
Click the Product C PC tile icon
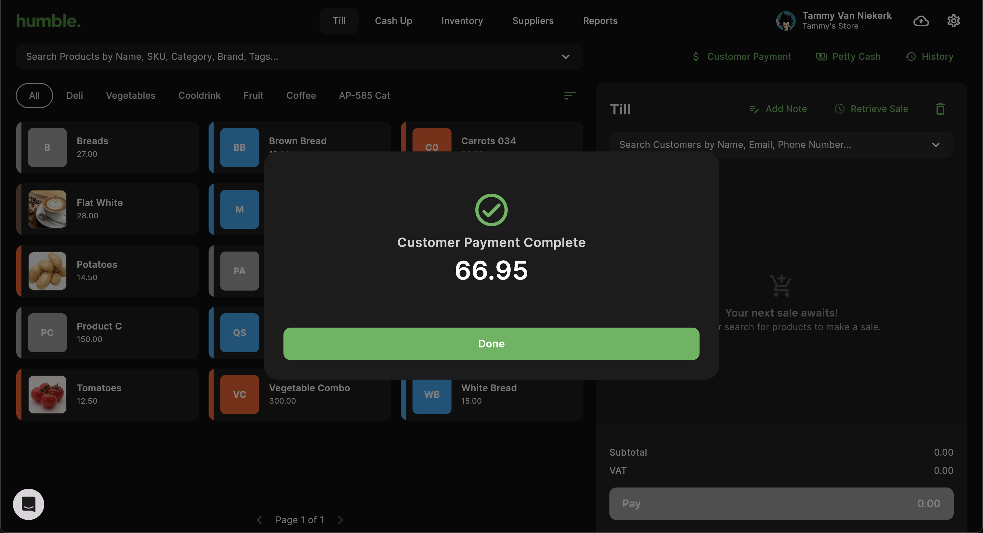(47, 333)
